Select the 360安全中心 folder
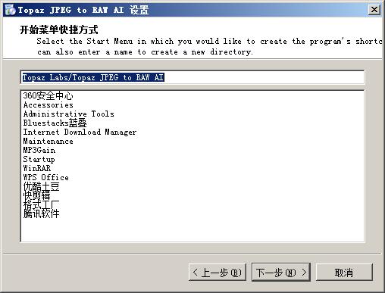Screen dimensions: 385x293 [48, 95]
